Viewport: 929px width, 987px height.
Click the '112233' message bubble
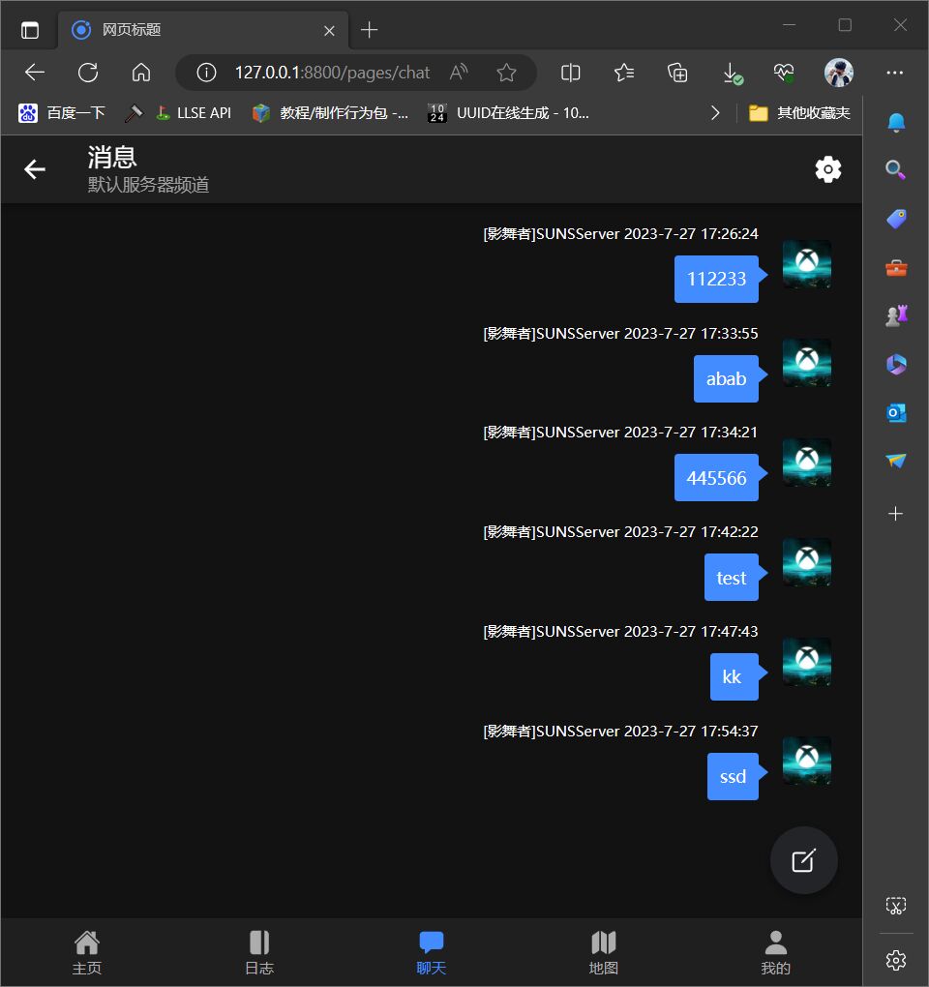point(716,279)
